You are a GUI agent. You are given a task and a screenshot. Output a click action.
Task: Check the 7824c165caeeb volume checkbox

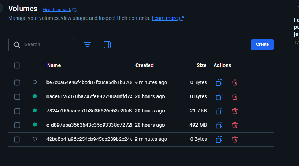click(17, 111)
